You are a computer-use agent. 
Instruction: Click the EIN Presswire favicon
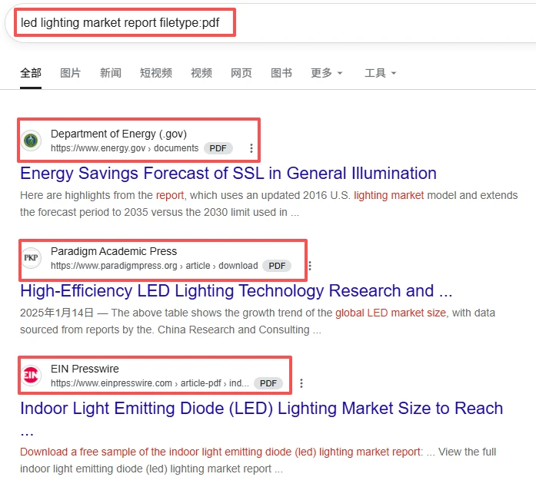31,376
